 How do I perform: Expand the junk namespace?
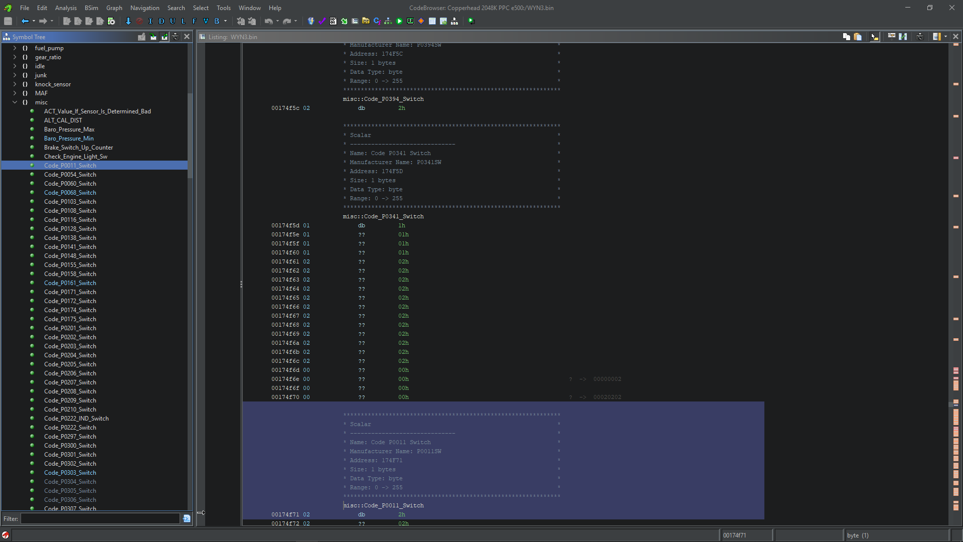click(15, 75)
